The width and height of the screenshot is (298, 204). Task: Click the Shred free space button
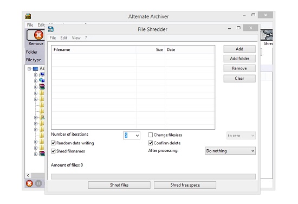coord(185,185)
